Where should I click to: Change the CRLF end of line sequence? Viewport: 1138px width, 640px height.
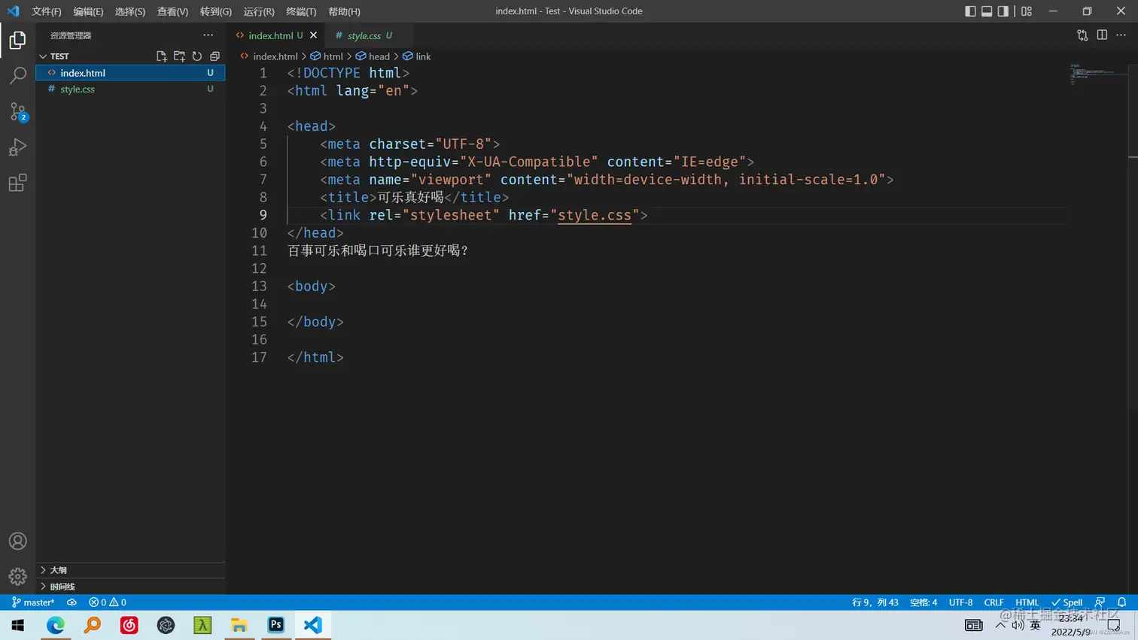point(993,602)
